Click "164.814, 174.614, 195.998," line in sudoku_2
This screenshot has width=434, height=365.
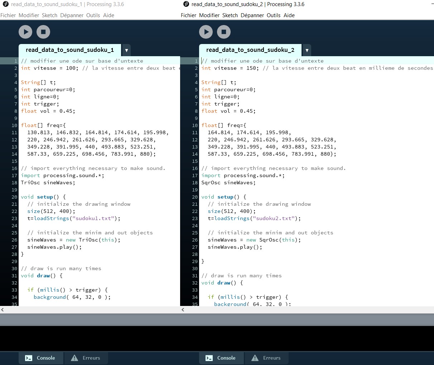[x=250, y=132]
